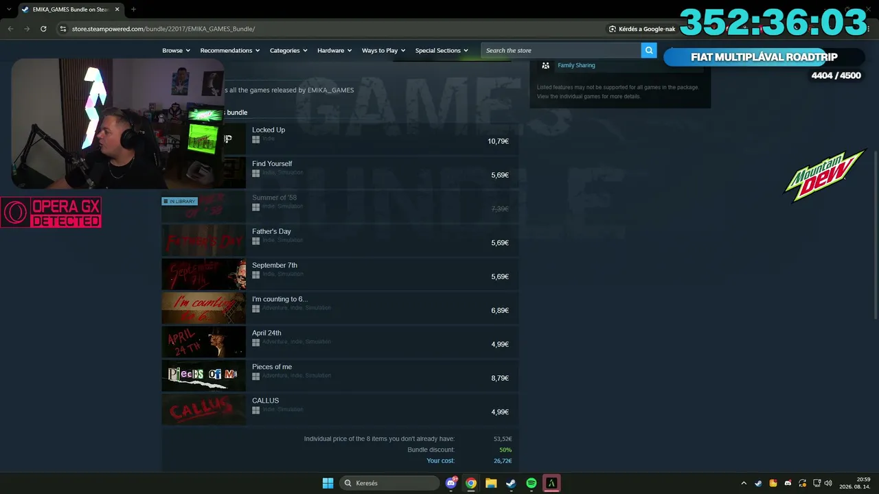Open Discord from the taskbar
The image size is (879, 494).
click(x=451, y=483)
